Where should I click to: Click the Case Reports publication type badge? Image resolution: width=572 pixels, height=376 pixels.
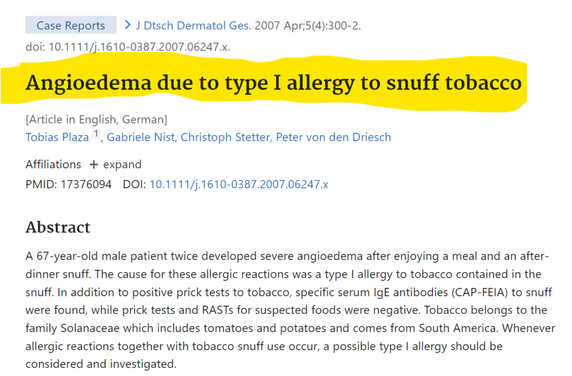click(71, 25)
